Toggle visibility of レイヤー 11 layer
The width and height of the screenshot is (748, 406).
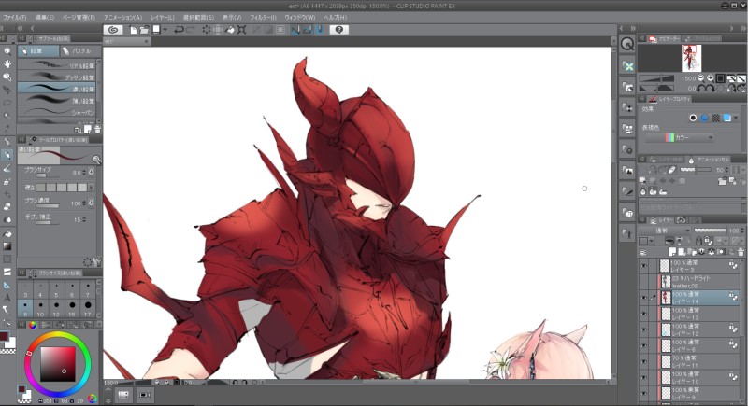tap(644, 361)
